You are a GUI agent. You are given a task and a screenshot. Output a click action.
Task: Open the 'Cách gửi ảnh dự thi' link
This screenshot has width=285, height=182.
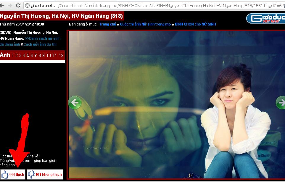click(x=40, y=44)
